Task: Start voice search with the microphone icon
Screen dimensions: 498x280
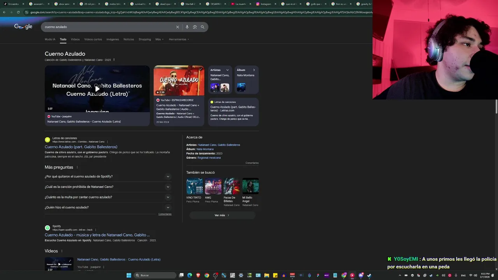Action: [187, 27]
